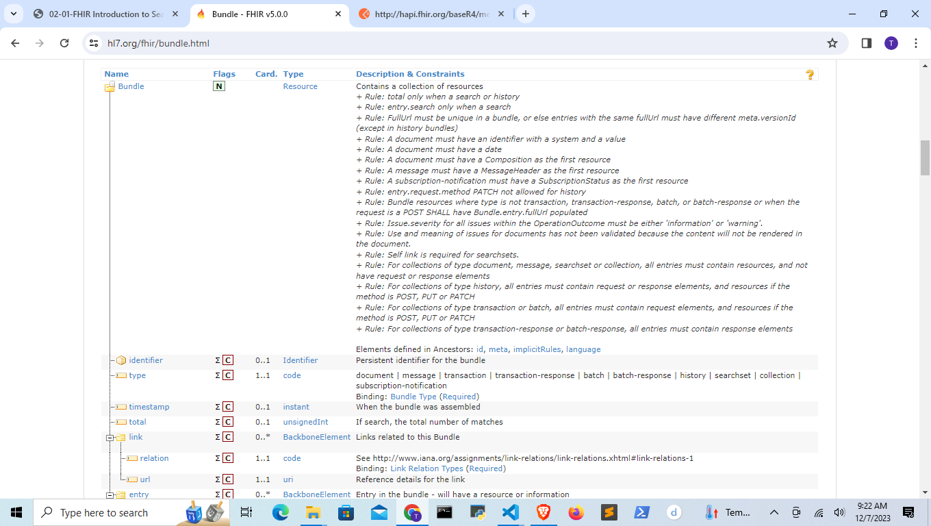Click the C constraint flag in the identifier row

pos(228,360)
